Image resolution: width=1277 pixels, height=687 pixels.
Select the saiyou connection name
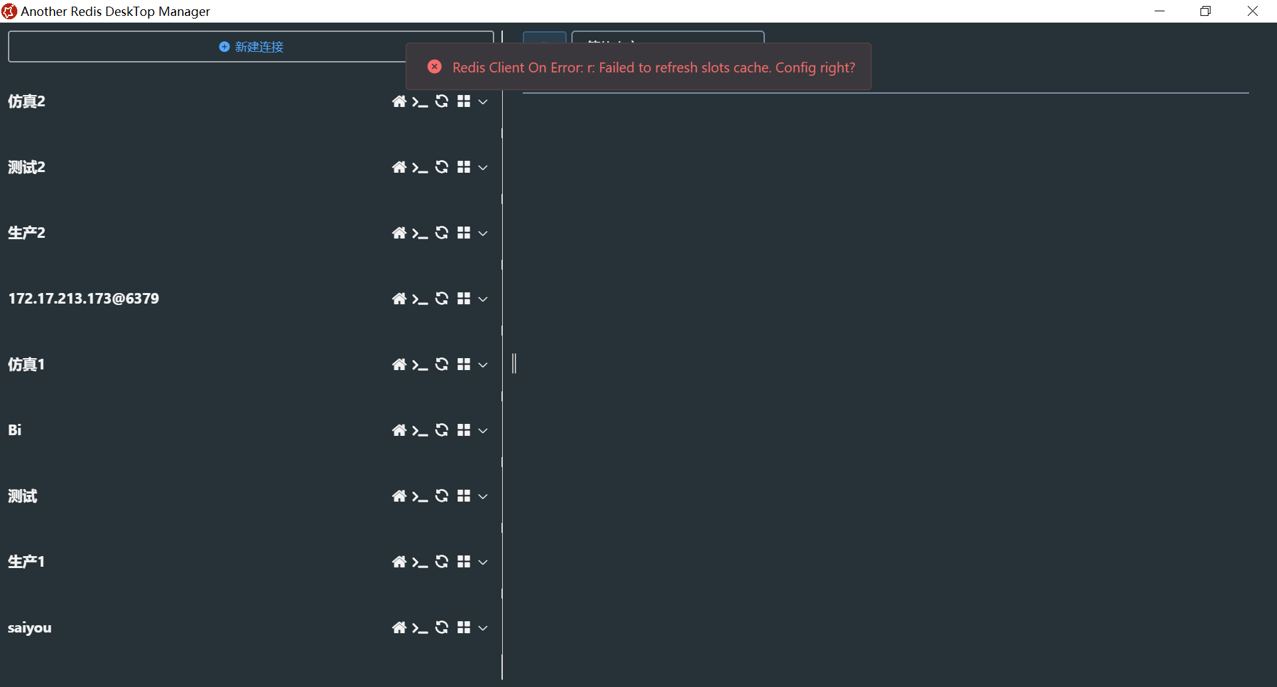[x=29, y=628]
